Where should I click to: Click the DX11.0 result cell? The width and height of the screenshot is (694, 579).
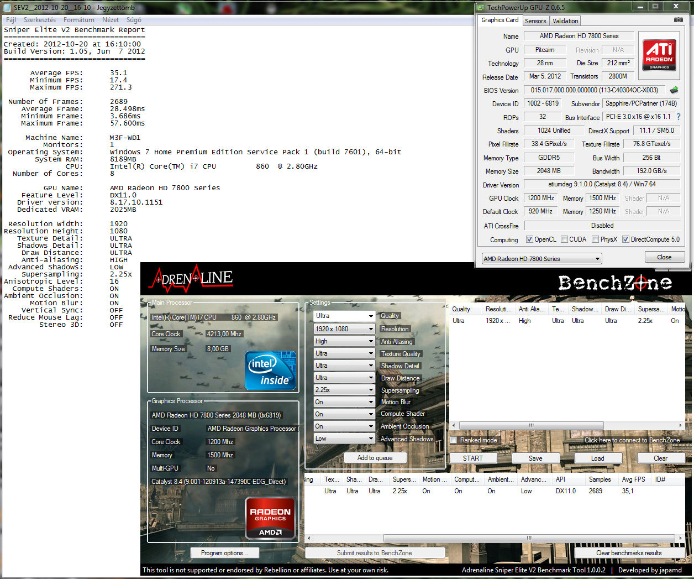pos(566,491)
